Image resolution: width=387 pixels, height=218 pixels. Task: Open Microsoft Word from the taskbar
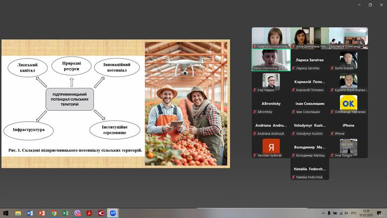coord(30,213)
